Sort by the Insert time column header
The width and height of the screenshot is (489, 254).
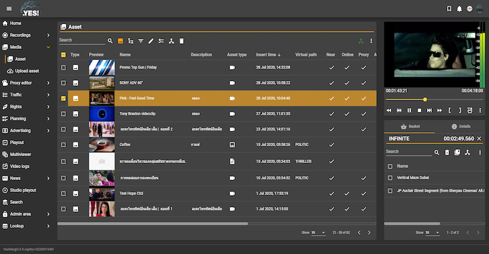[x=268, y=55]
